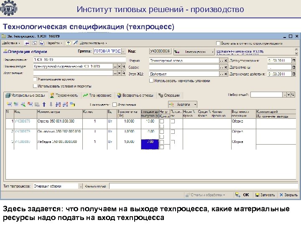Click the calendar icon for Дата отмены

(x=294, y=67)
